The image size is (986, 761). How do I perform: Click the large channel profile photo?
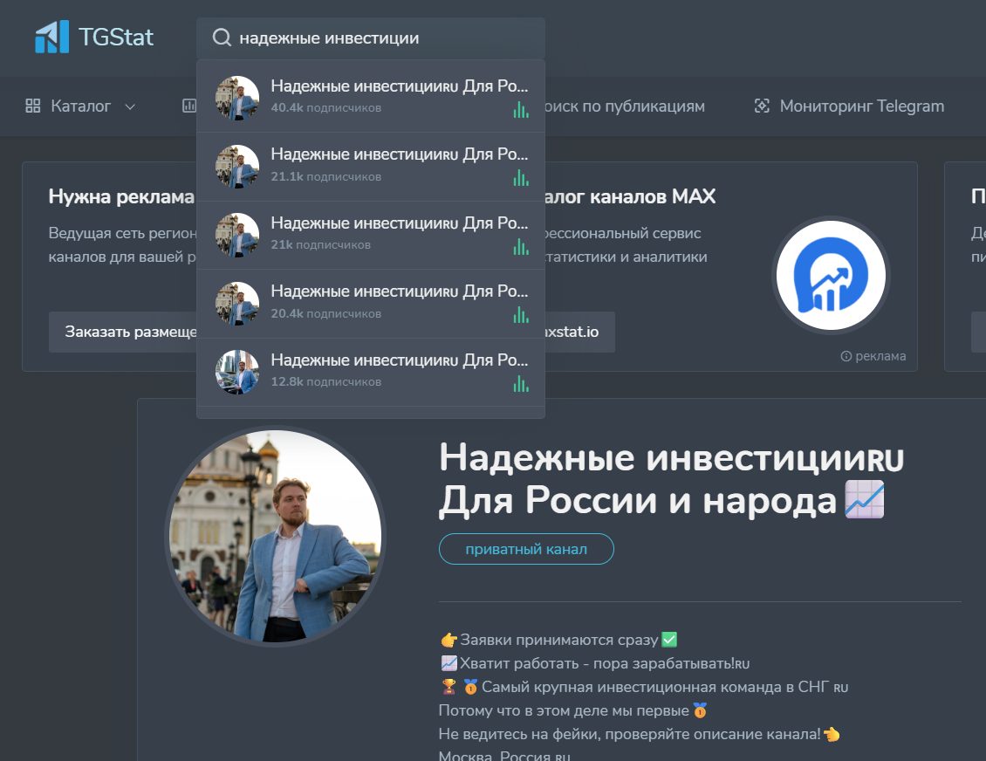click(x=276, y=536)
